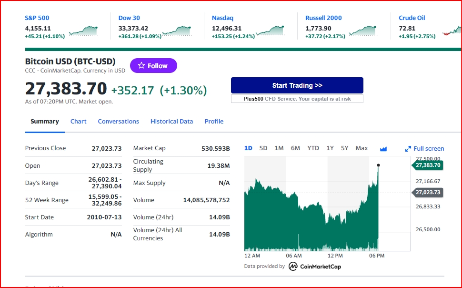Viewport: 462px width, 288px height.
Task: Click the area chart type icon
Action: tap(383, 149)
